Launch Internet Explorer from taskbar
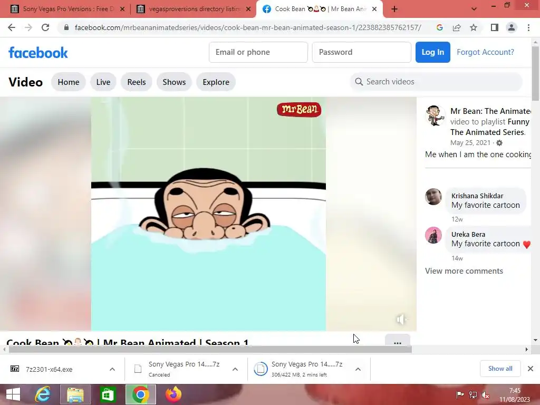540x405 pixels. 43,394
